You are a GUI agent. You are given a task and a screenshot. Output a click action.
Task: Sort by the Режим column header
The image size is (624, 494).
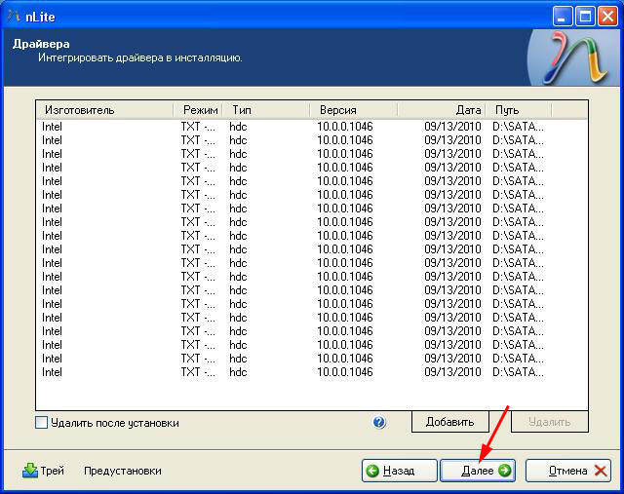coord(198,110)
